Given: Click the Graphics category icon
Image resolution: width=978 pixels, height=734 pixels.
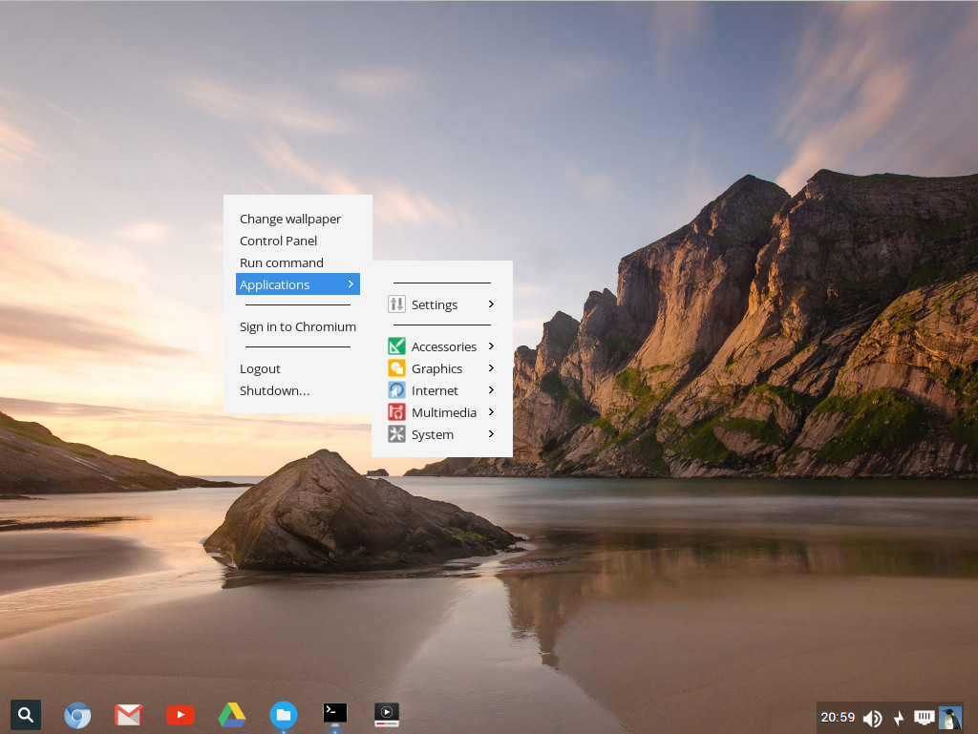Looking at the screenshot, I should (x=396, y=368).
